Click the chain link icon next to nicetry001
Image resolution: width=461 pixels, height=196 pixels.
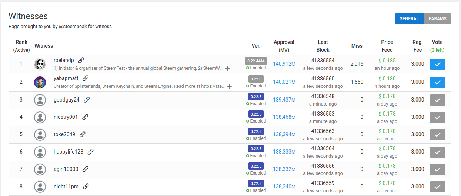tap(85, 117)
